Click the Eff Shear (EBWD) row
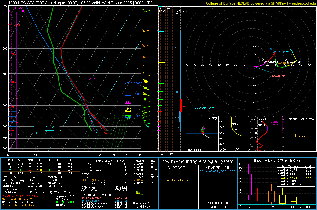This screenshot has width=317, height=210. click(x=120, y=183)
